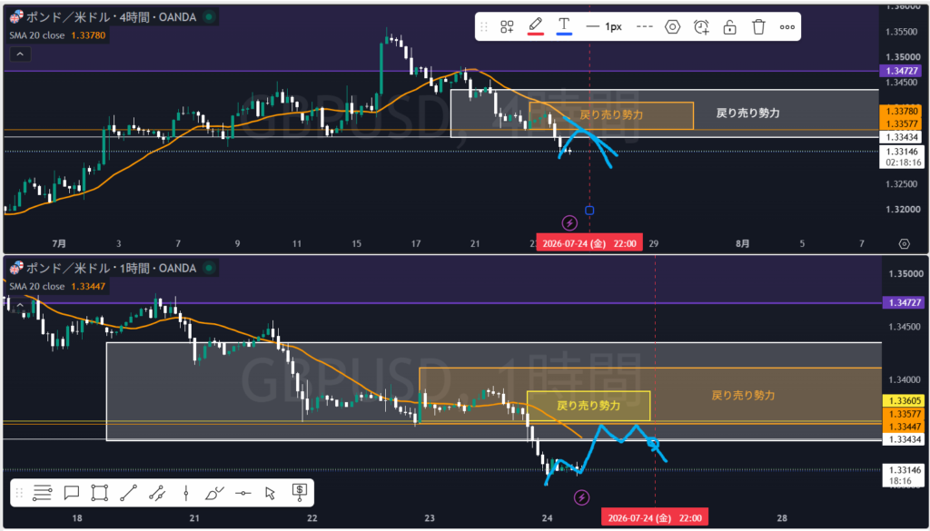Screen dimensions: 930x531
Task: Select the Brush drawing tool
Action: point(214,493)
